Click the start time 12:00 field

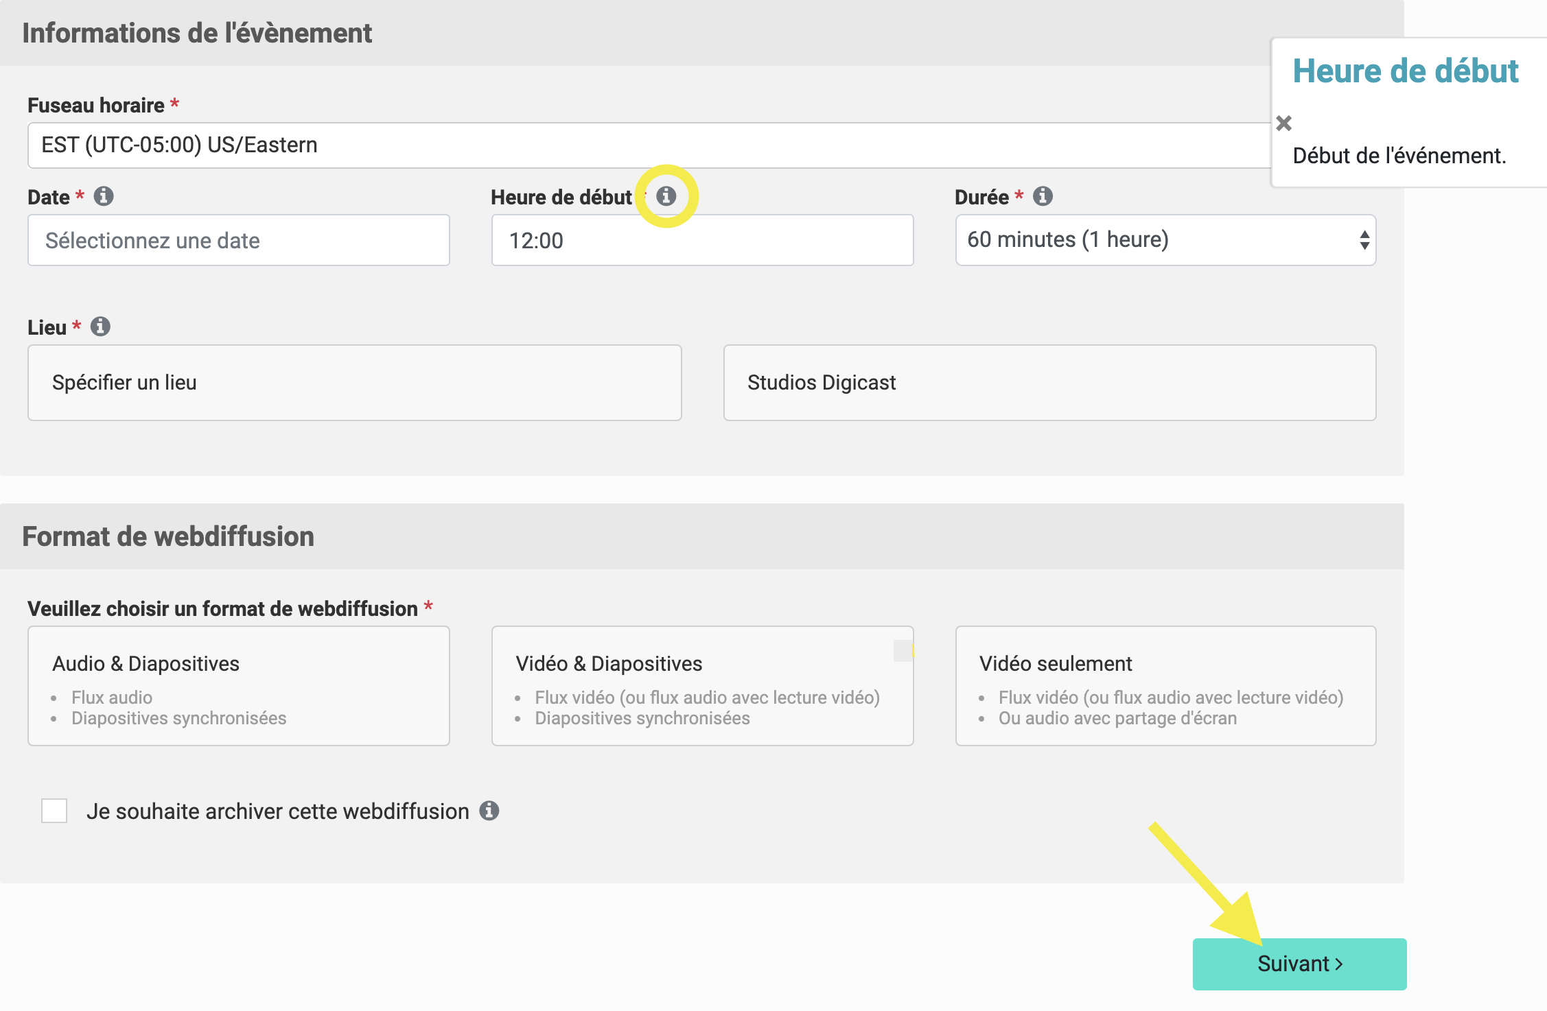[x=702, y=241]
